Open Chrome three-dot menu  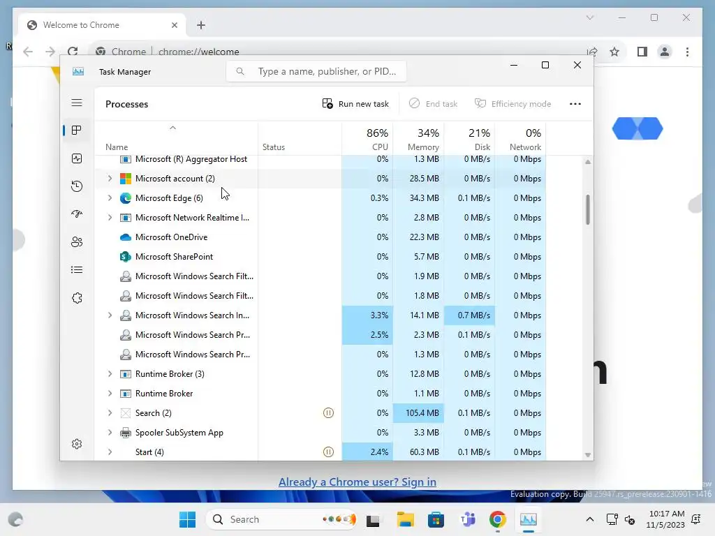point(687,52)
